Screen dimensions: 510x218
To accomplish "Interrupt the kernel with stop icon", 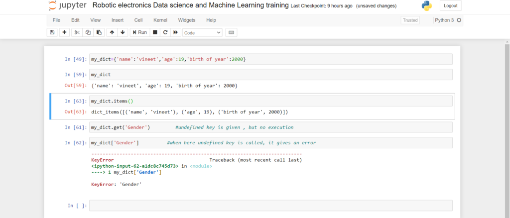I will click(x=155, y=32).
